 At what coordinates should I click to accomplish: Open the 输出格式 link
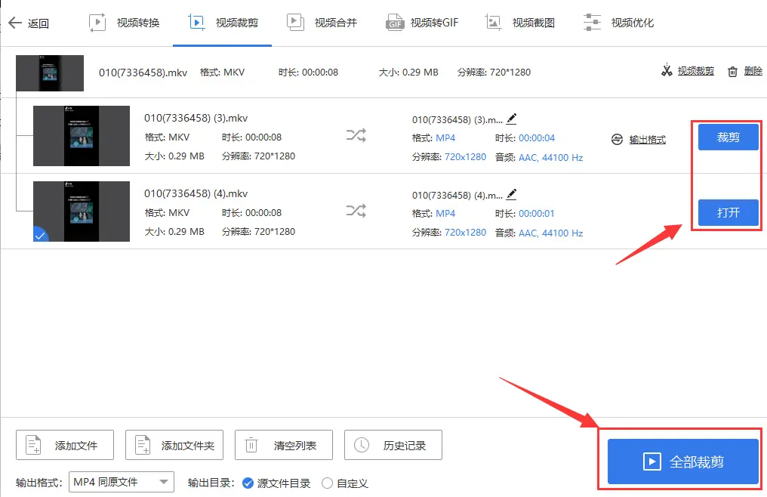click(x=647, y=140)
